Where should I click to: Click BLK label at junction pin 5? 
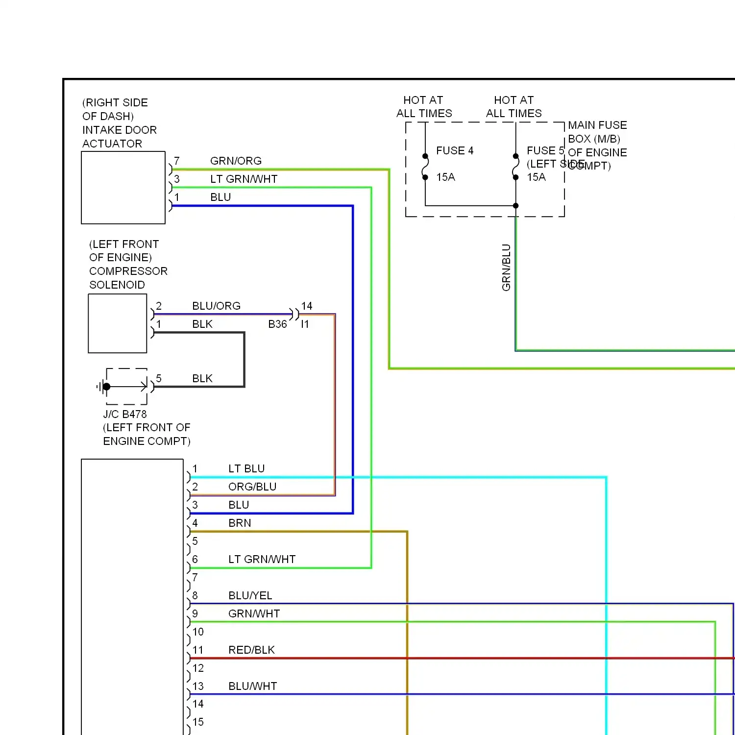pos(202,378)
